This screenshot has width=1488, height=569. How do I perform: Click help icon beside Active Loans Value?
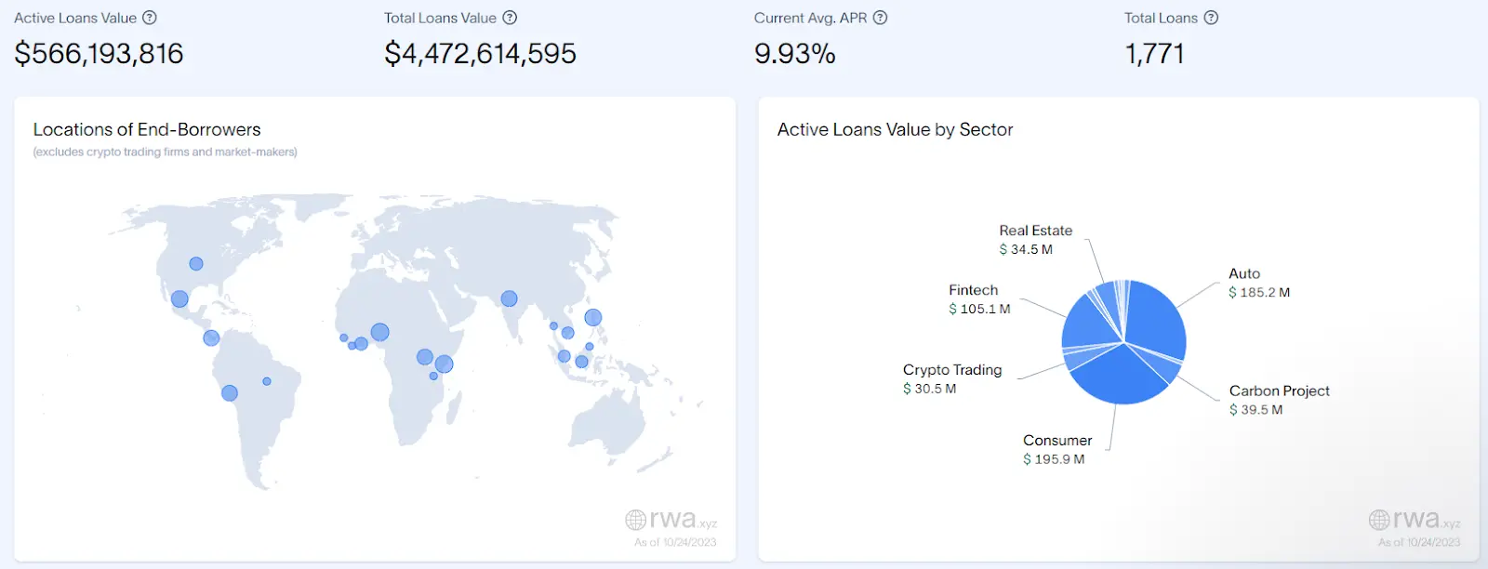click(x=150, y=18)
